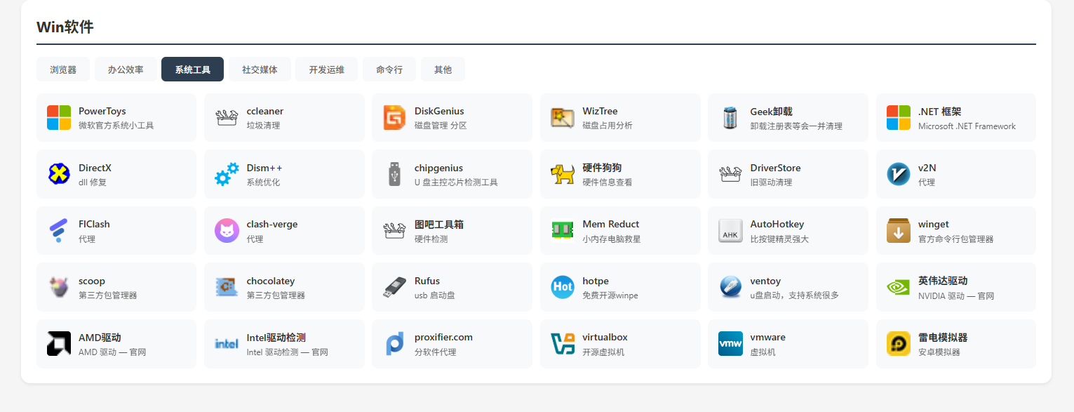Click the AMD black logo icon
The height and width of the screenshot is (412, 1074).
tap(59, 344)
